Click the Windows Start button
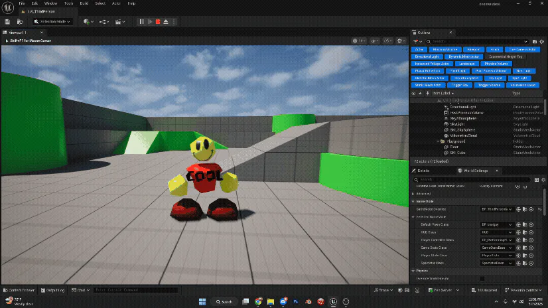548x308 pixels. [x=202, y=302]
